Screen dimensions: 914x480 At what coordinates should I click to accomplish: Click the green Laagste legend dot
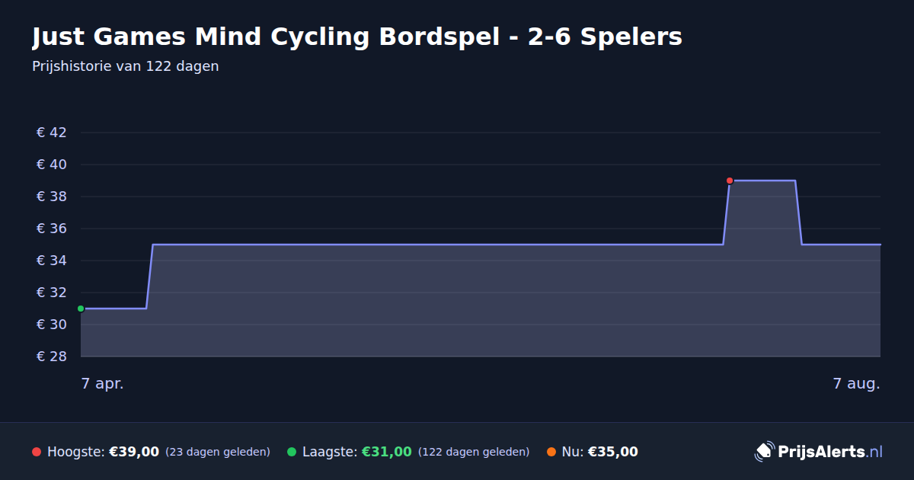pyautogui.click(x=292, y=452)
